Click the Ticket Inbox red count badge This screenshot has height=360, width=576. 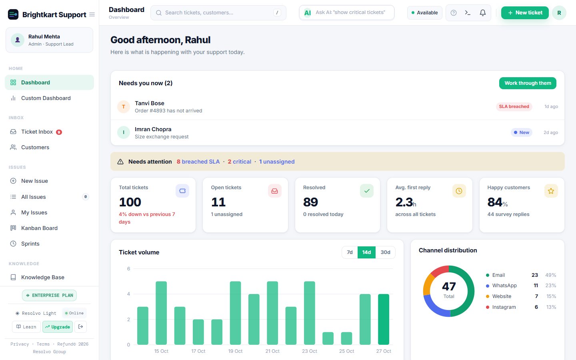[59, 132]
